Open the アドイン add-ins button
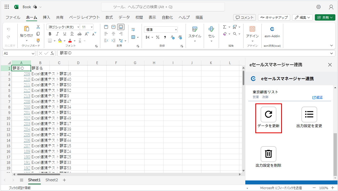Image resolution: width=338 pixels, height=191 pixels. [x=252, y=34]
